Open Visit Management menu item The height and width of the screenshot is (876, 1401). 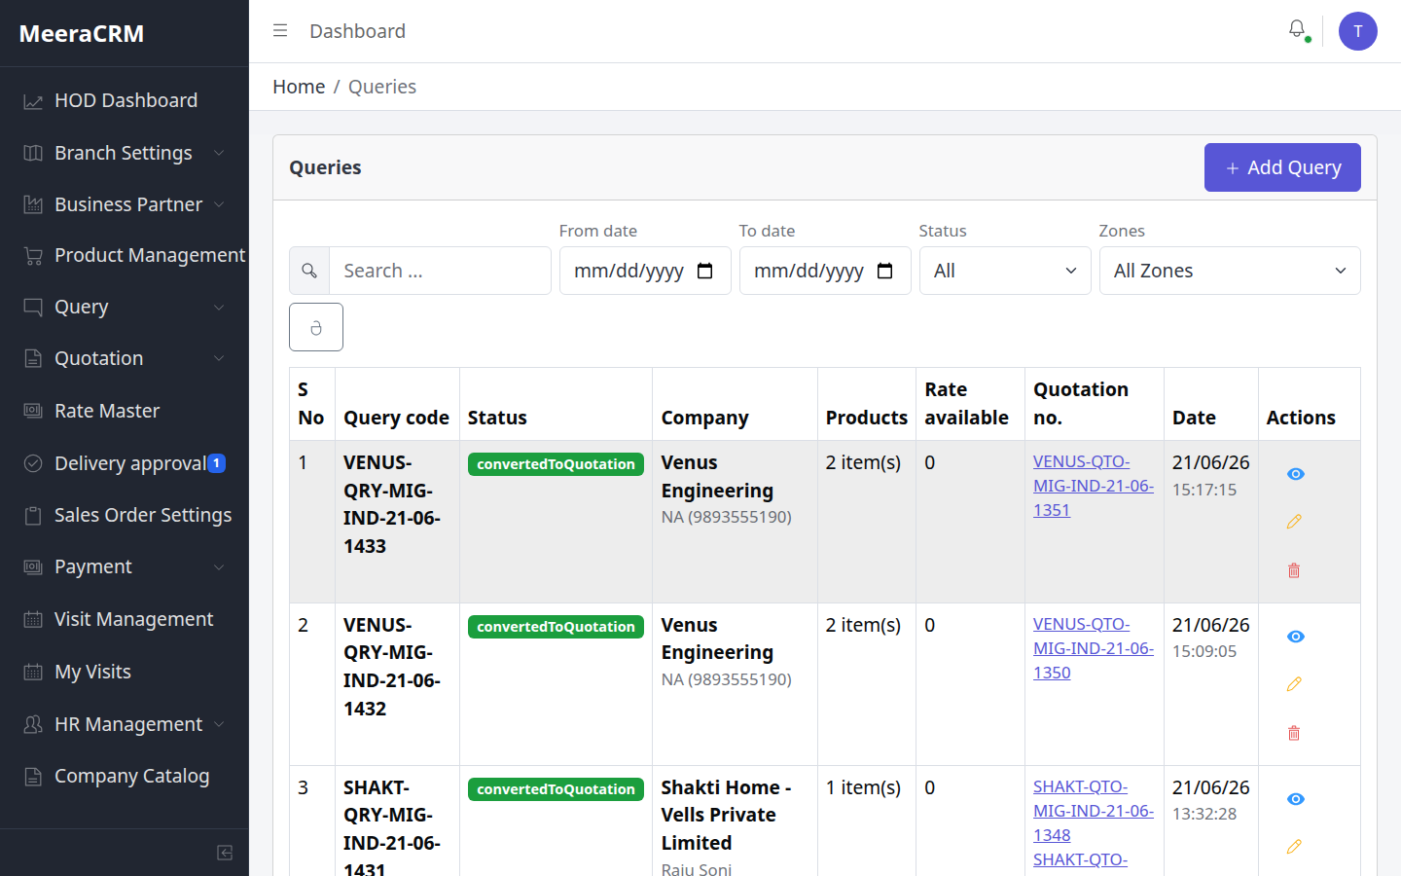[x=125, y=619]
